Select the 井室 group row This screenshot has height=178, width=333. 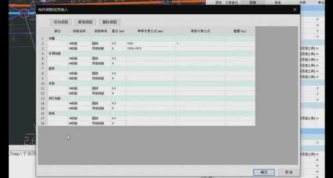click(151, 83)
